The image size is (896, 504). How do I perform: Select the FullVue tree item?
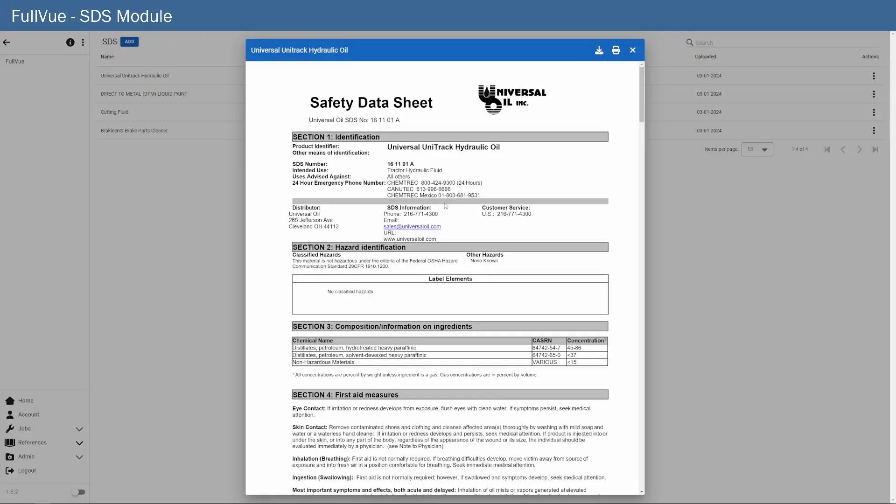[x=15, y=62]
